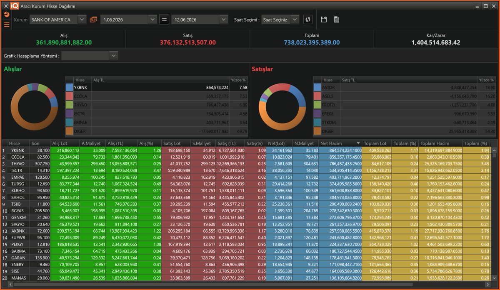This screenshot has width=500, height=290.
Task: Click the 864,574,224 value in YKBNK legend row
Action: (x=217, y=88)
